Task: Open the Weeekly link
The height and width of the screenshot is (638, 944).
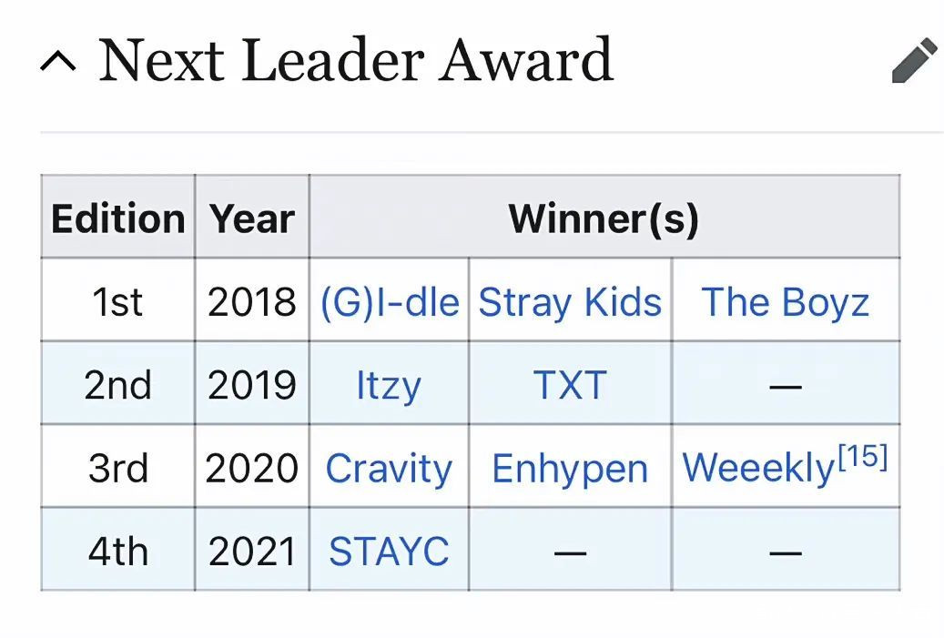Action: click(758, 469)
